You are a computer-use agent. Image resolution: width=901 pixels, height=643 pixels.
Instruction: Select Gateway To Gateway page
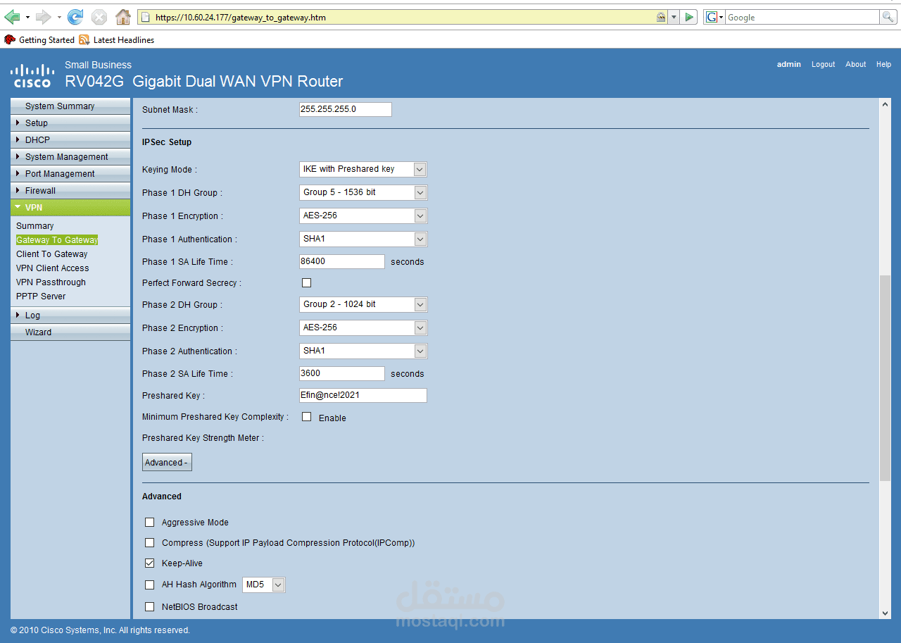point(57,240)
